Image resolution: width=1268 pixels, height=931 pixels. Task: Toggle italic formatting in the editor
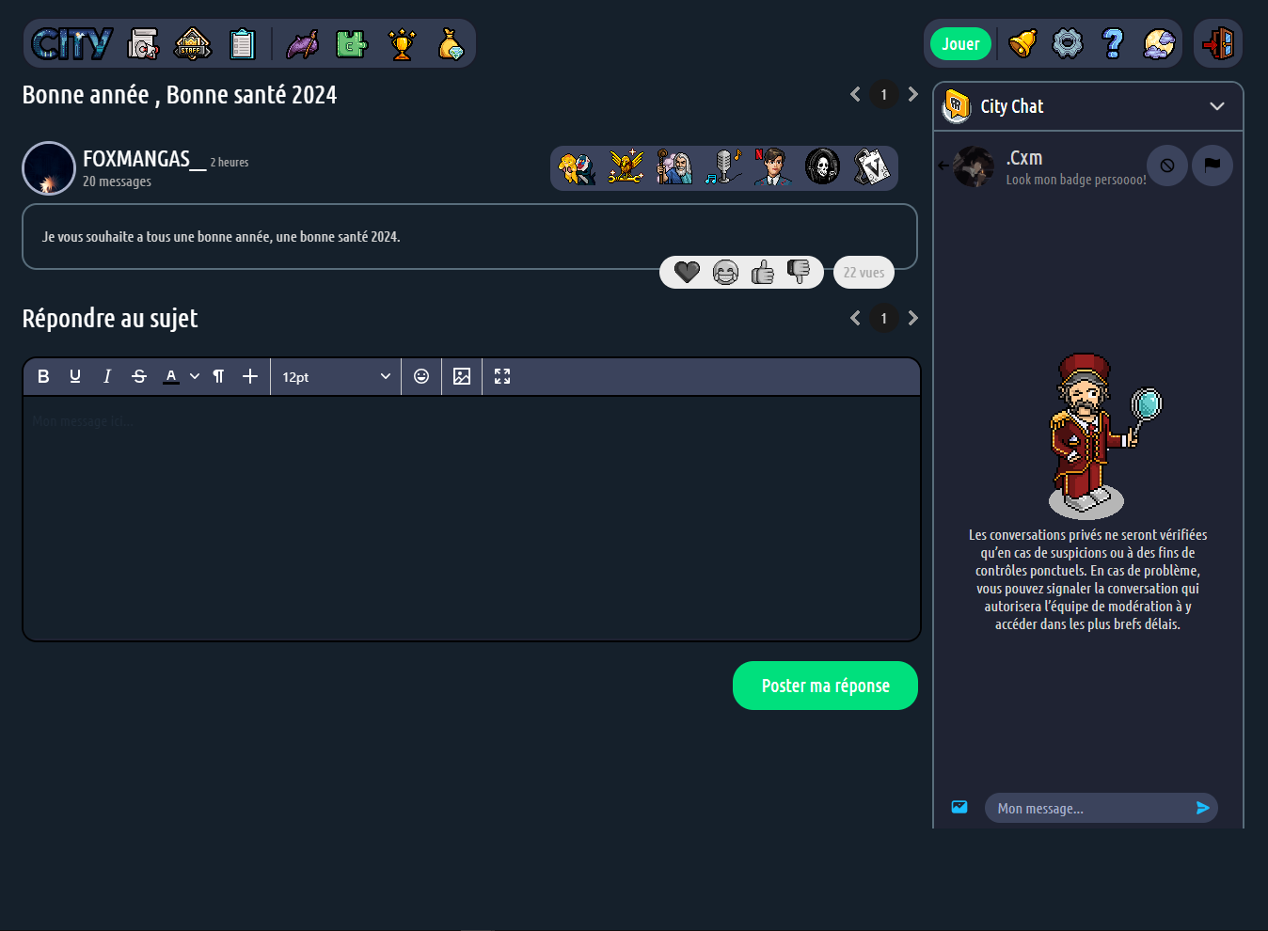click(x=107, y=376)
